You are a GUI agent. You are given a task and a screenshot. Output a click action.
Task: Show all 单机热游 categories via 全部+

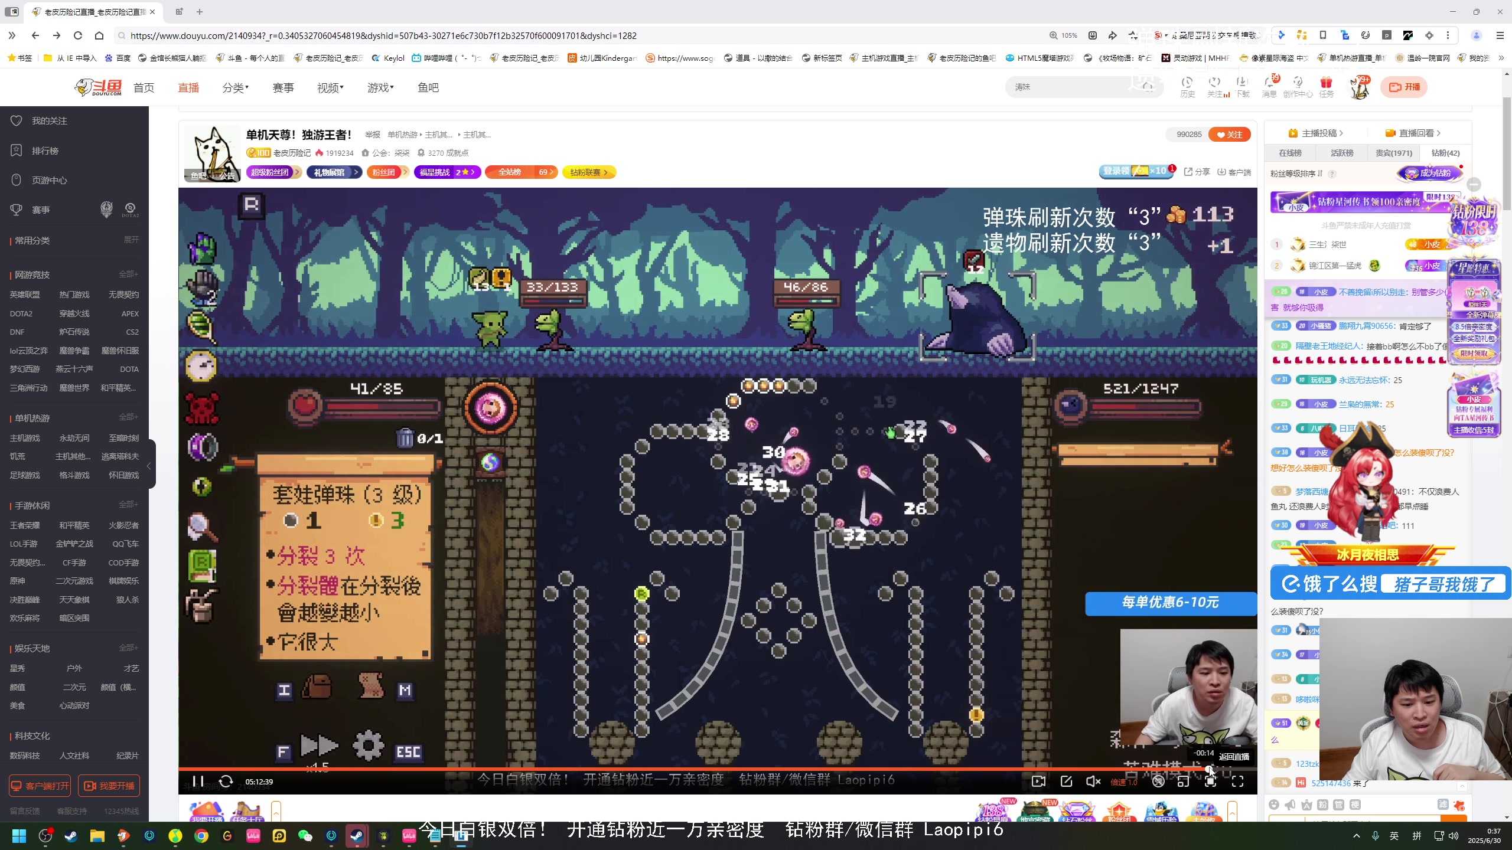(x=128, y=417)
